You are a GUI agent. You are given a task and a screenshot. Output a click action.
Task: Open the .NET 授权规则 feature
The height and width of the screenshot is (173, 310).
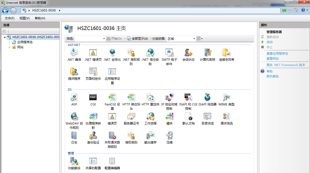(x=131, y=57)
